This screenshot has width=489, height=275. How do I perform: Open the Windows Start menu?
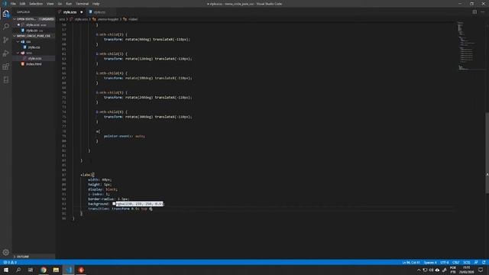[x=6, y=270]
